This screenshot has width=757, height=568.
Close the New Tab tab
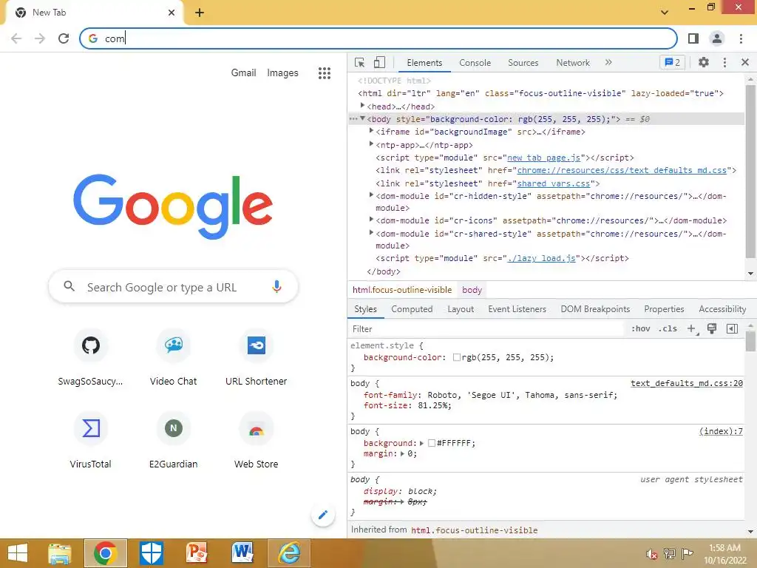[172, 13]
